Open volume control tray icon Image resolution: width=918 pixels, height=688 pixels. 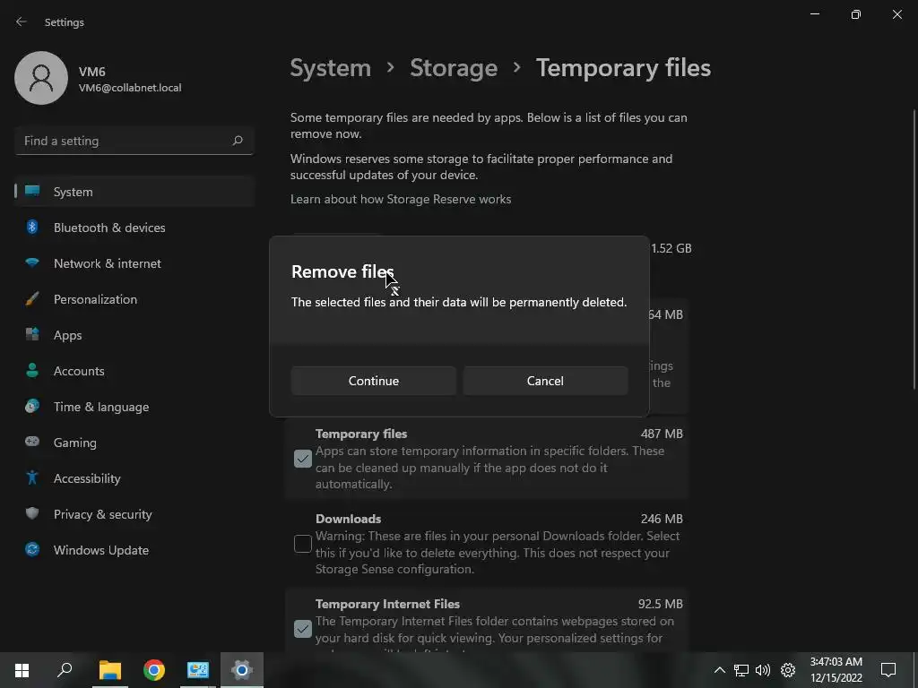763,670
